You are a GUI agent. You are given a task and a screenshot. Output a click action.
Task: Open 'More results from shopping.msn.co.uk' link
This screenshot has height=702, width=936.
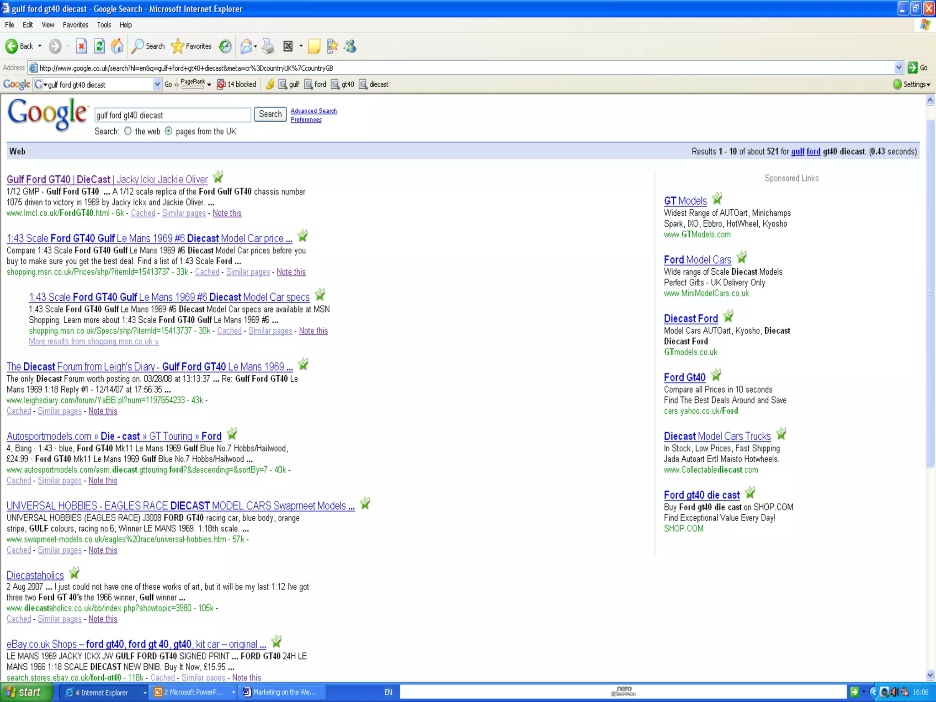tap(94, 341)
